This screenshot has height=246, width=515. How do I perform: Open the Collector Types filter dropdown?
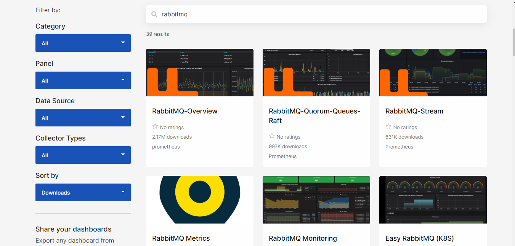(83, 155)
